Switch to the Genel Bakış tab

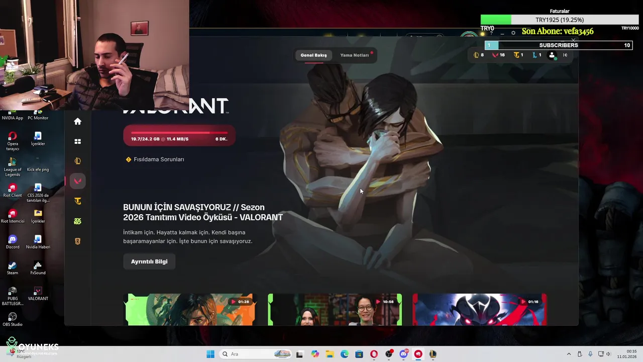(x=313, y=55)
